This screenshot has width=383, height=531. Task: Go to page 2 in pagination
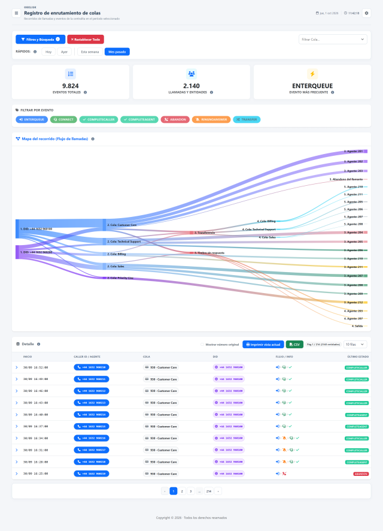182,491
